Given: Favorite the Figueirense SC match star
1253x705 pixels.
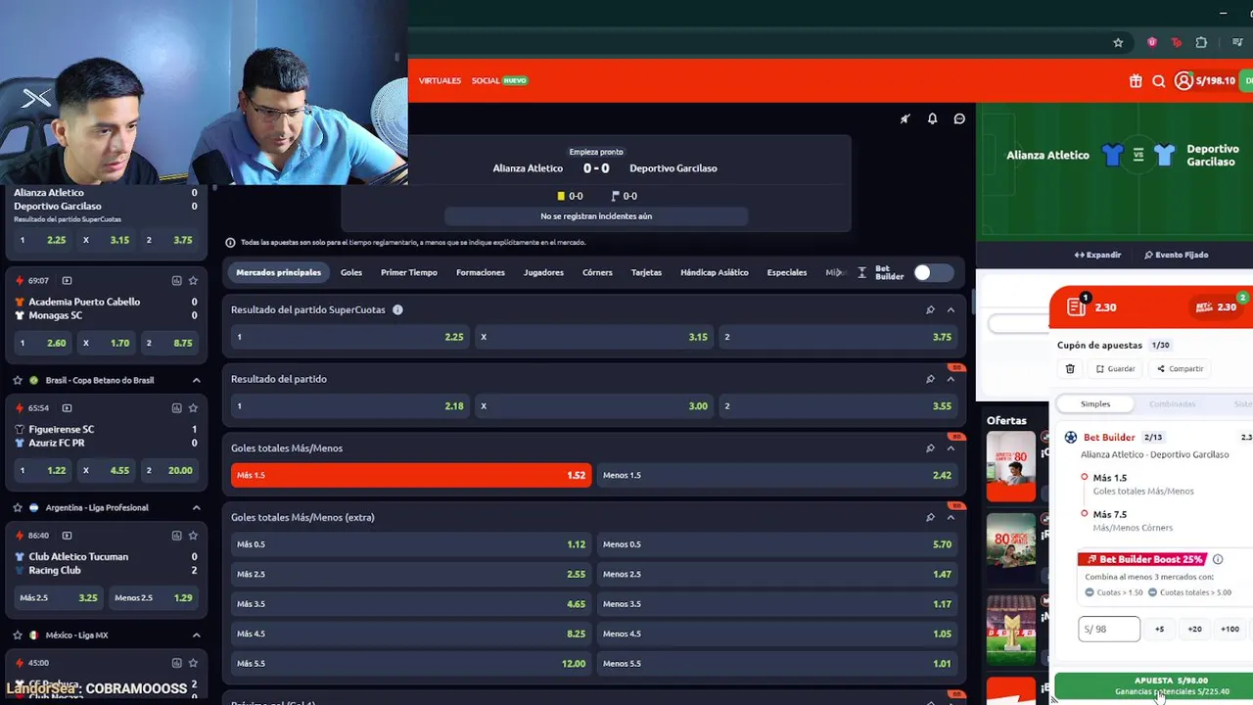Looking at the screenshot, I should pyautogui.click(x=193, y=408).
